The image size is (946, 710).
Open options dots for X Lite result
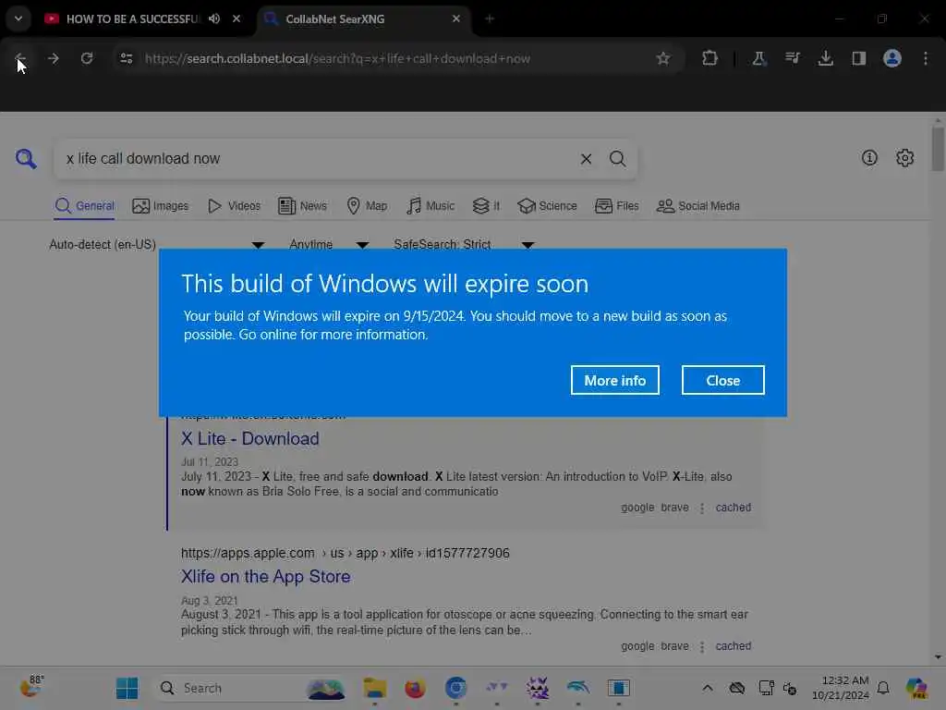(x=702, y=508)
